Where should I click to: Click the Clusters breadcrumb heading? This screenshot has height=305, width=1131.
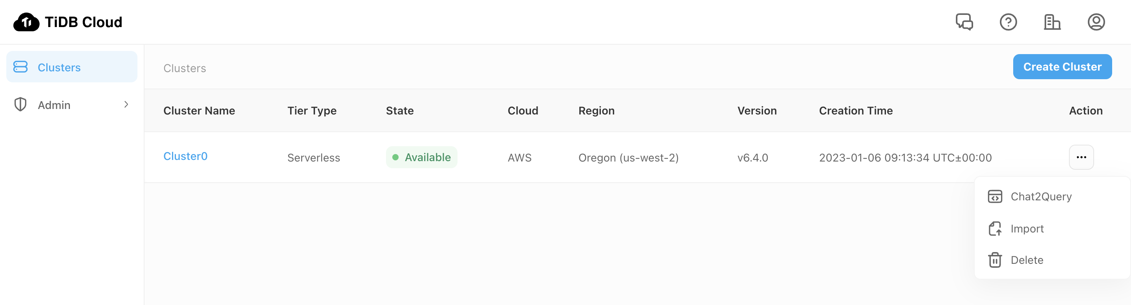tap(185, 68)
